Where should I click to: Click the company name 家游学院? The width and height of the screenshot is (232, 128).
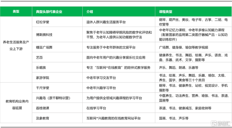pyautogui.click(x=42, y=78)
